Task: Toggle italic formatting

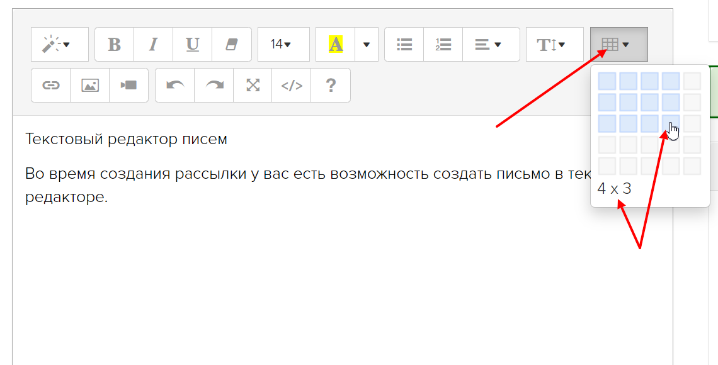Action: point(153,45)
